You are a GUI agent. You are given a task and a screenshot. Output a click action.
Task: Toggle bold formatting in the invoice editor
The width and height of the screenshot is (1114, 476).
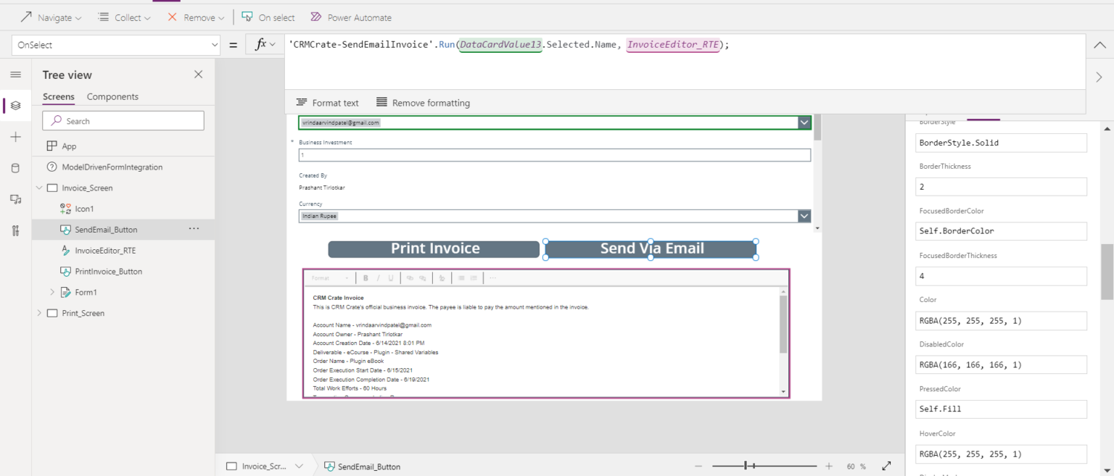[366, 277]
